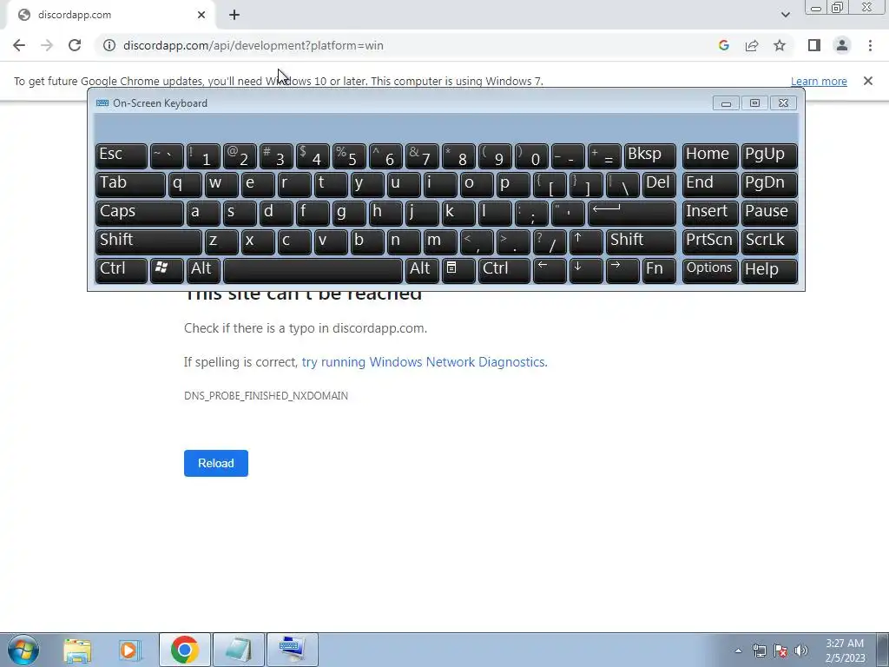889x667 pixels.
Task: Launch Windows Media Player from taskbar
Action: pos(129,650)
